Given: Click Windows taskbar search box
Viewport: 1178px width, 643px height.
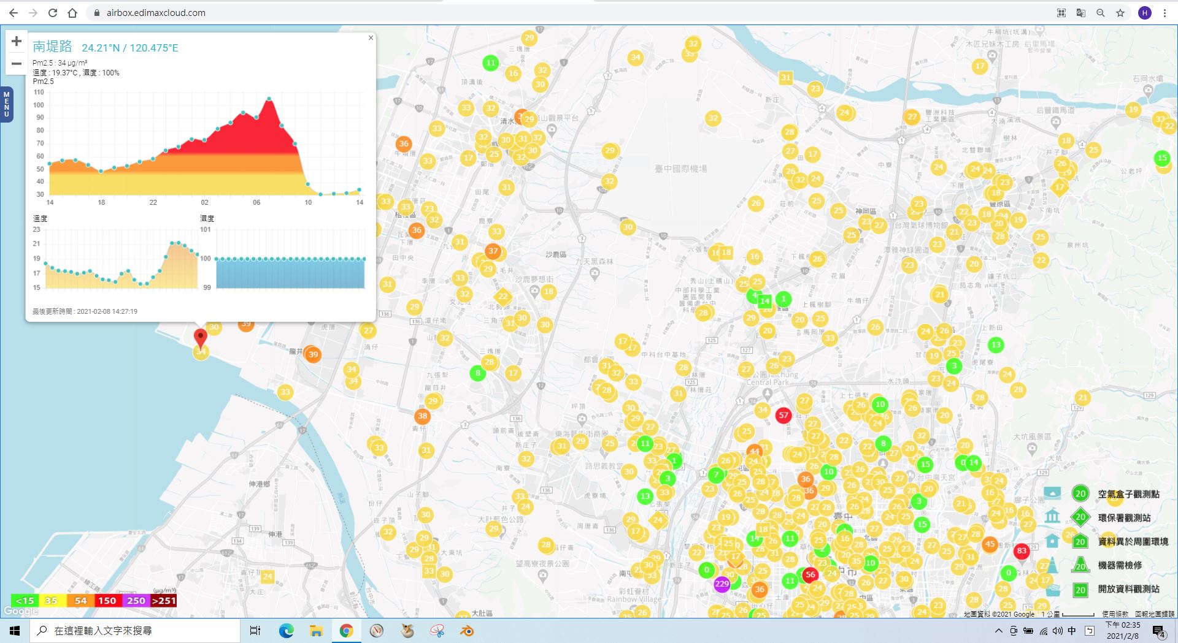Looking at the screenshot, I should (x=135, y=631).
